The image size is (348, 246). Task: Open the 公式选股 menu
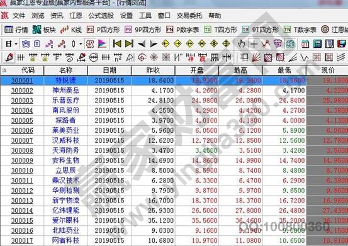pyautogui.click(x=101, y=16)
